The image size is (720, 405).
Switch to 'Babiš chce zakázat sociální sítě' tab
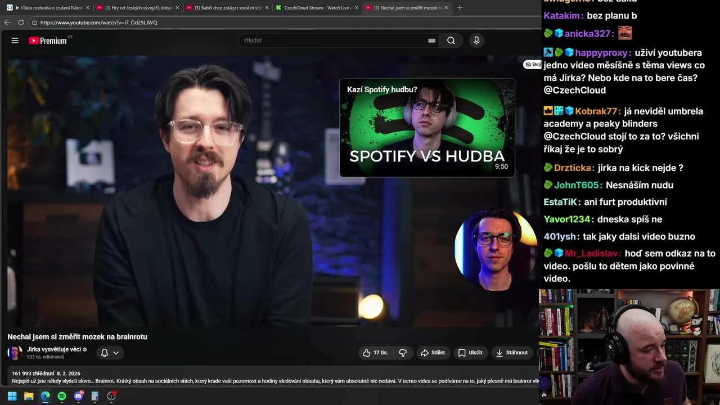[x=228, y=8]
